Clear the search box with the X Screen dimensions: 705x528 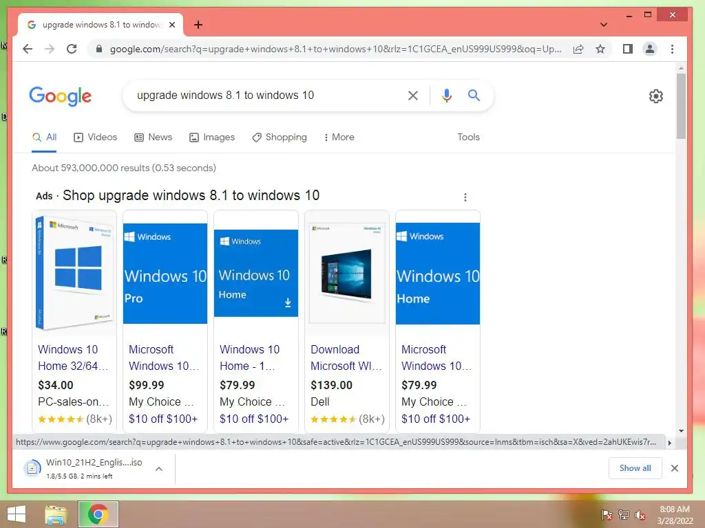pos(413,95)
